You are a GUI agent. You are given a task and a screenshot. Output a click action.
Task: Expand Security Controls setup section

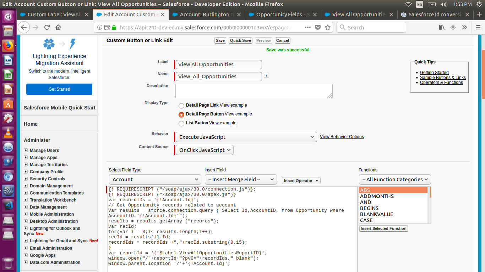(x=26, y=178)
